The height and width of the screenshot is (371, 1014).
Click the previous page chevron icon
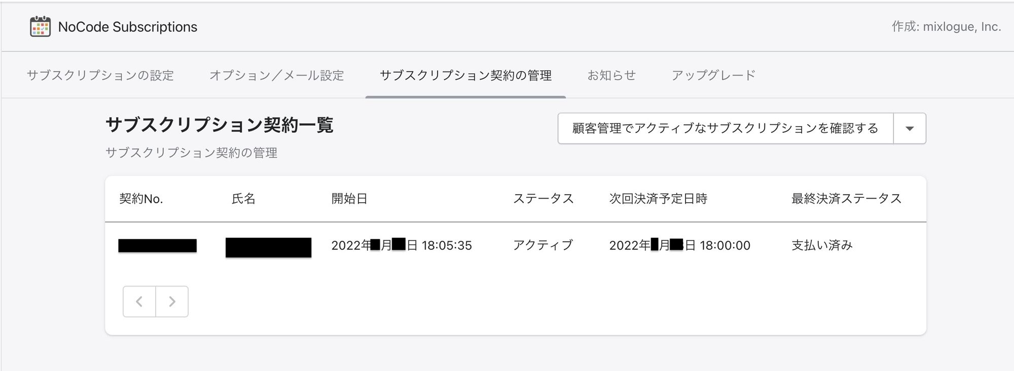(x=139, y=301)
